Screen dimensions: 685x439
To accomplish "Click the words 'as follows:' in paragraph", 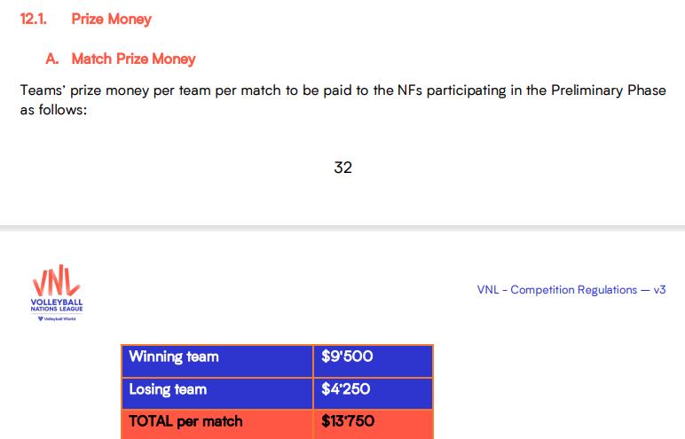I will pyautogui.click(x=54, y=110).
